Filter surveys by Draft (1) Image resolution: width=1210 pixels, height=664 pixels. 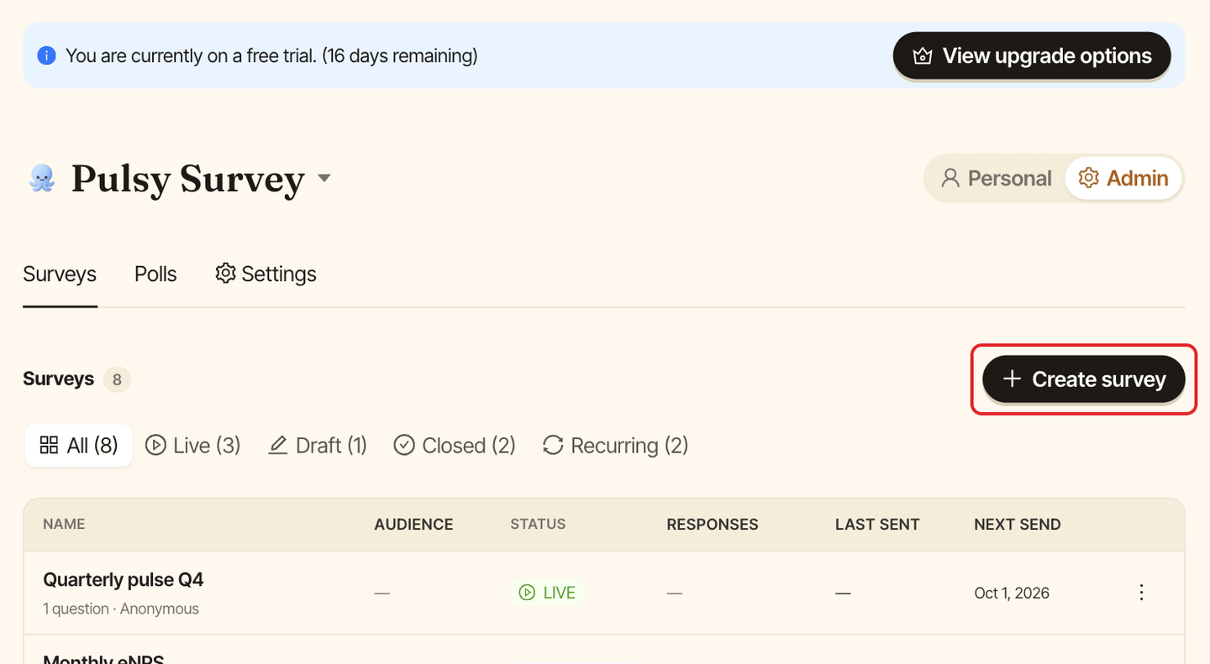(318, 445)
